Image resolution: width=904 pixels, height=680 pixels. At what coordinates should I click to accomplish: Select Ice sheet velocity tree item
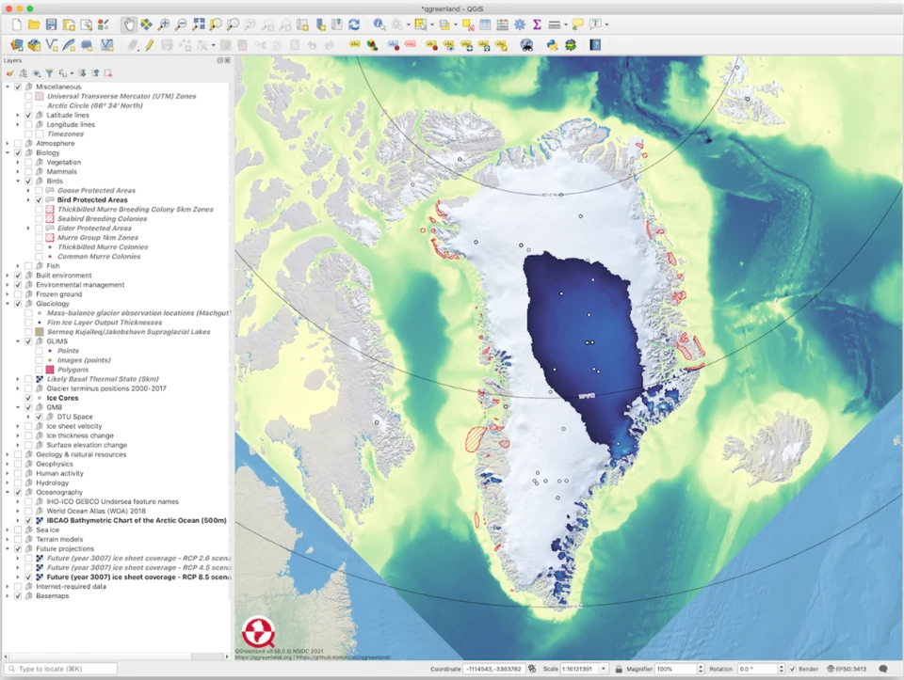click(73, 426)
